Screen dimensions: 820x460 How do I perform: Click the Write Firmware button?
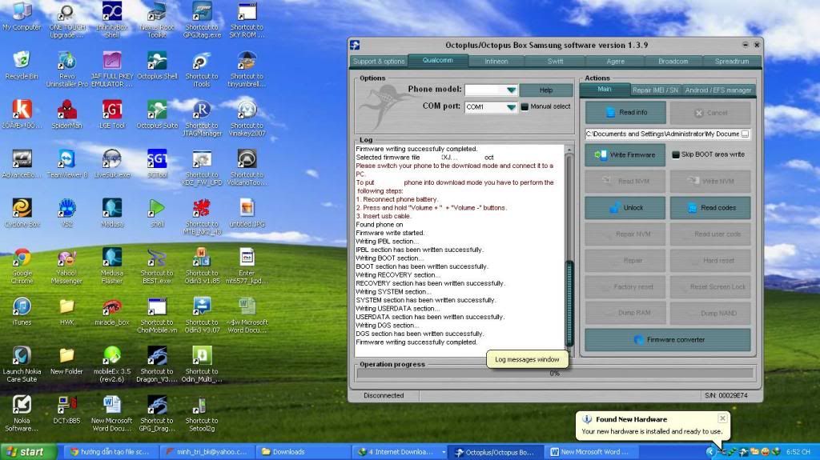point(625,154)
